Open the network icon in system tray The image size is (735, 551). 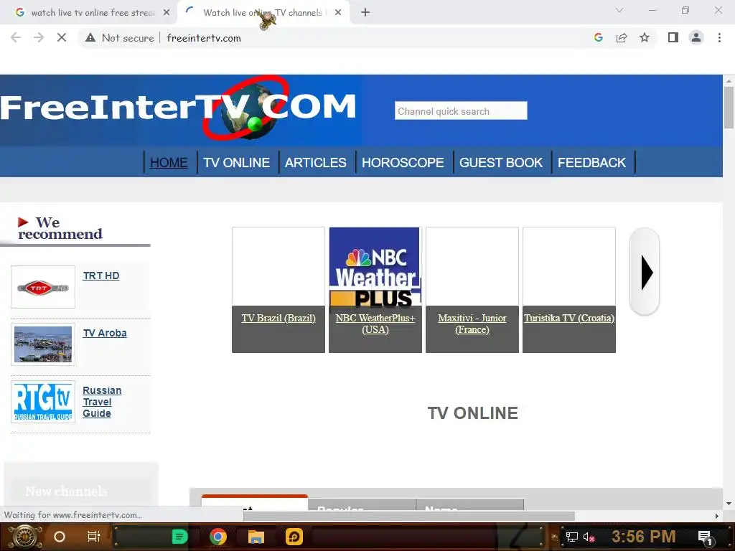571,537
